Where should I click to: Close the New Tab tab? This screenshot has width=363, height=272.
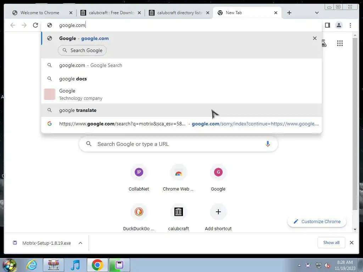pos(276,13)
